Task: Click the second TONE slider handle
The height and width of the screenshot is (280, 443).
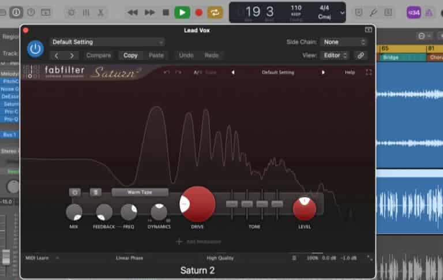Action: [247, 204]
